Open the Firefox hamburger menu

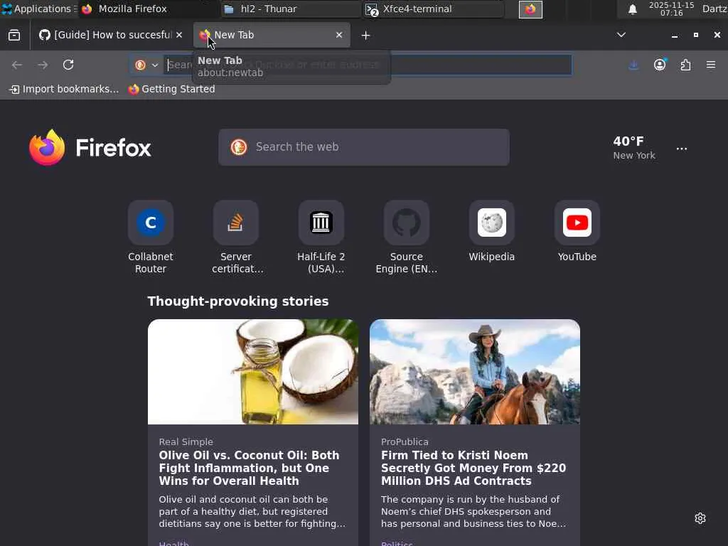tap(711, 65)
